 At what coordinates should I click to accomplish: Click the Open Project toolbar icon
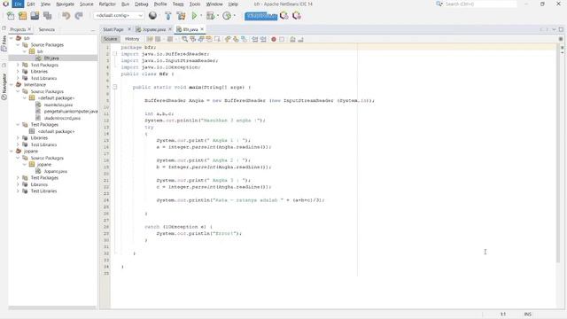click(35, 16)
